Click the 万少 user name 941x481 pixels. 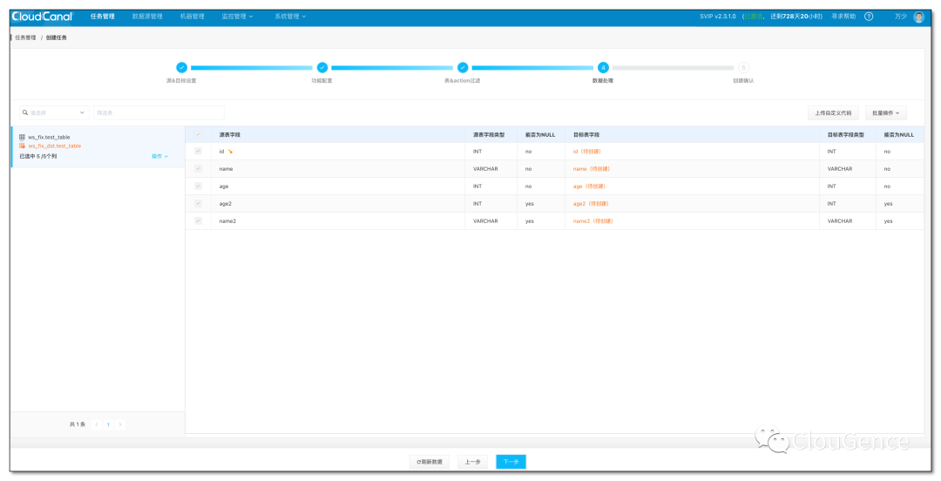[900, 17]
